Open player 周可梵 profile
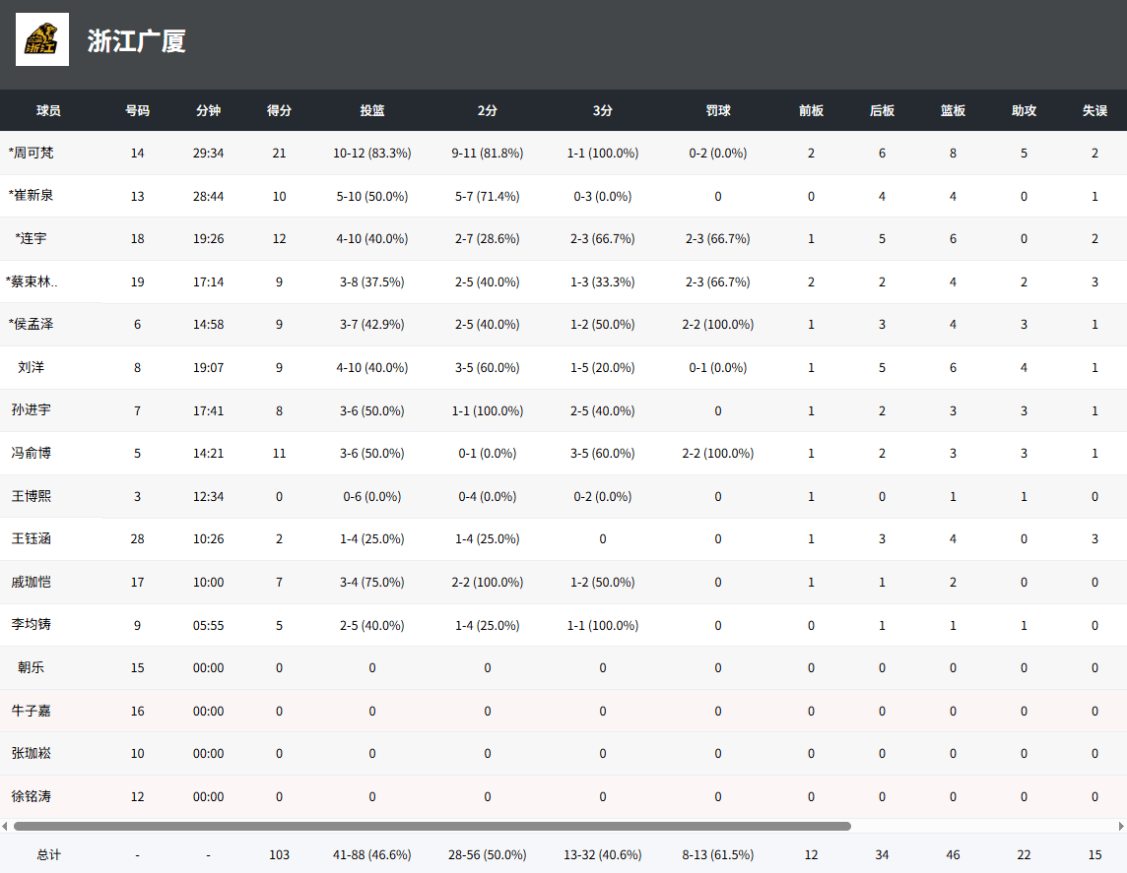Image resolution: width=1127 pixels, height=873 pixels. [x=32, y=154]
